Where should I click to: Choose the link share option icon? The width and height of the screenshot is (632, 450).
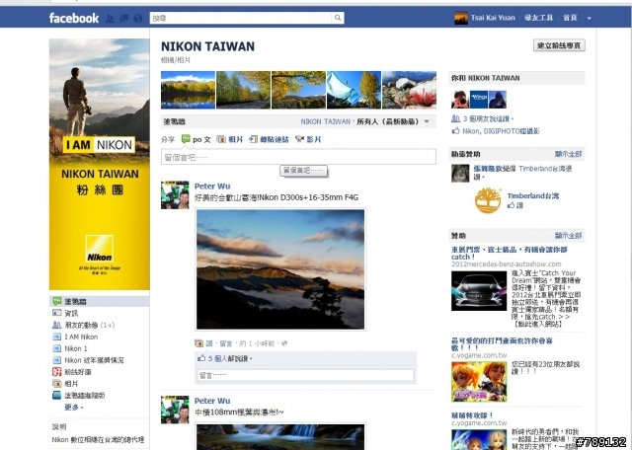click(x=253, y=139)
